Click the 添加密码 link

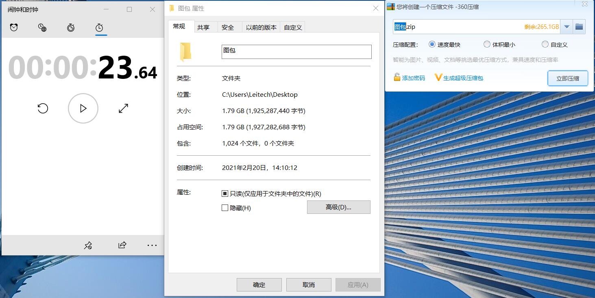[x=414, y=78]
